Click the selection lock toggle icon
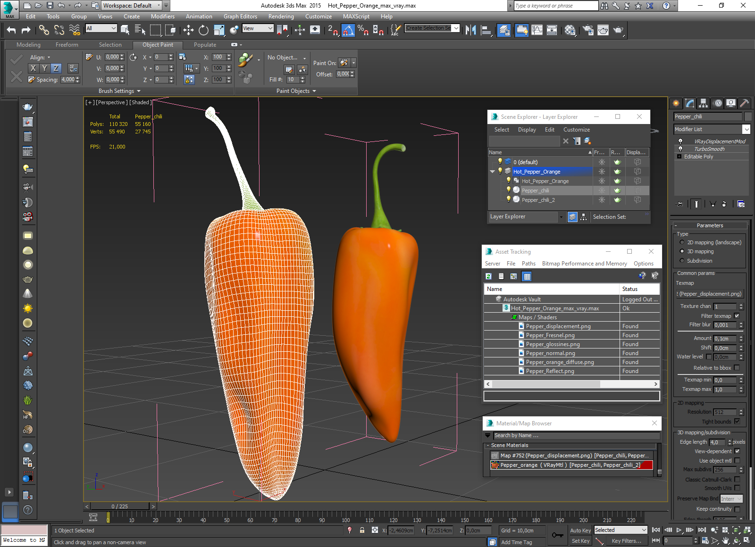The image size is (755, 547). 362,530
